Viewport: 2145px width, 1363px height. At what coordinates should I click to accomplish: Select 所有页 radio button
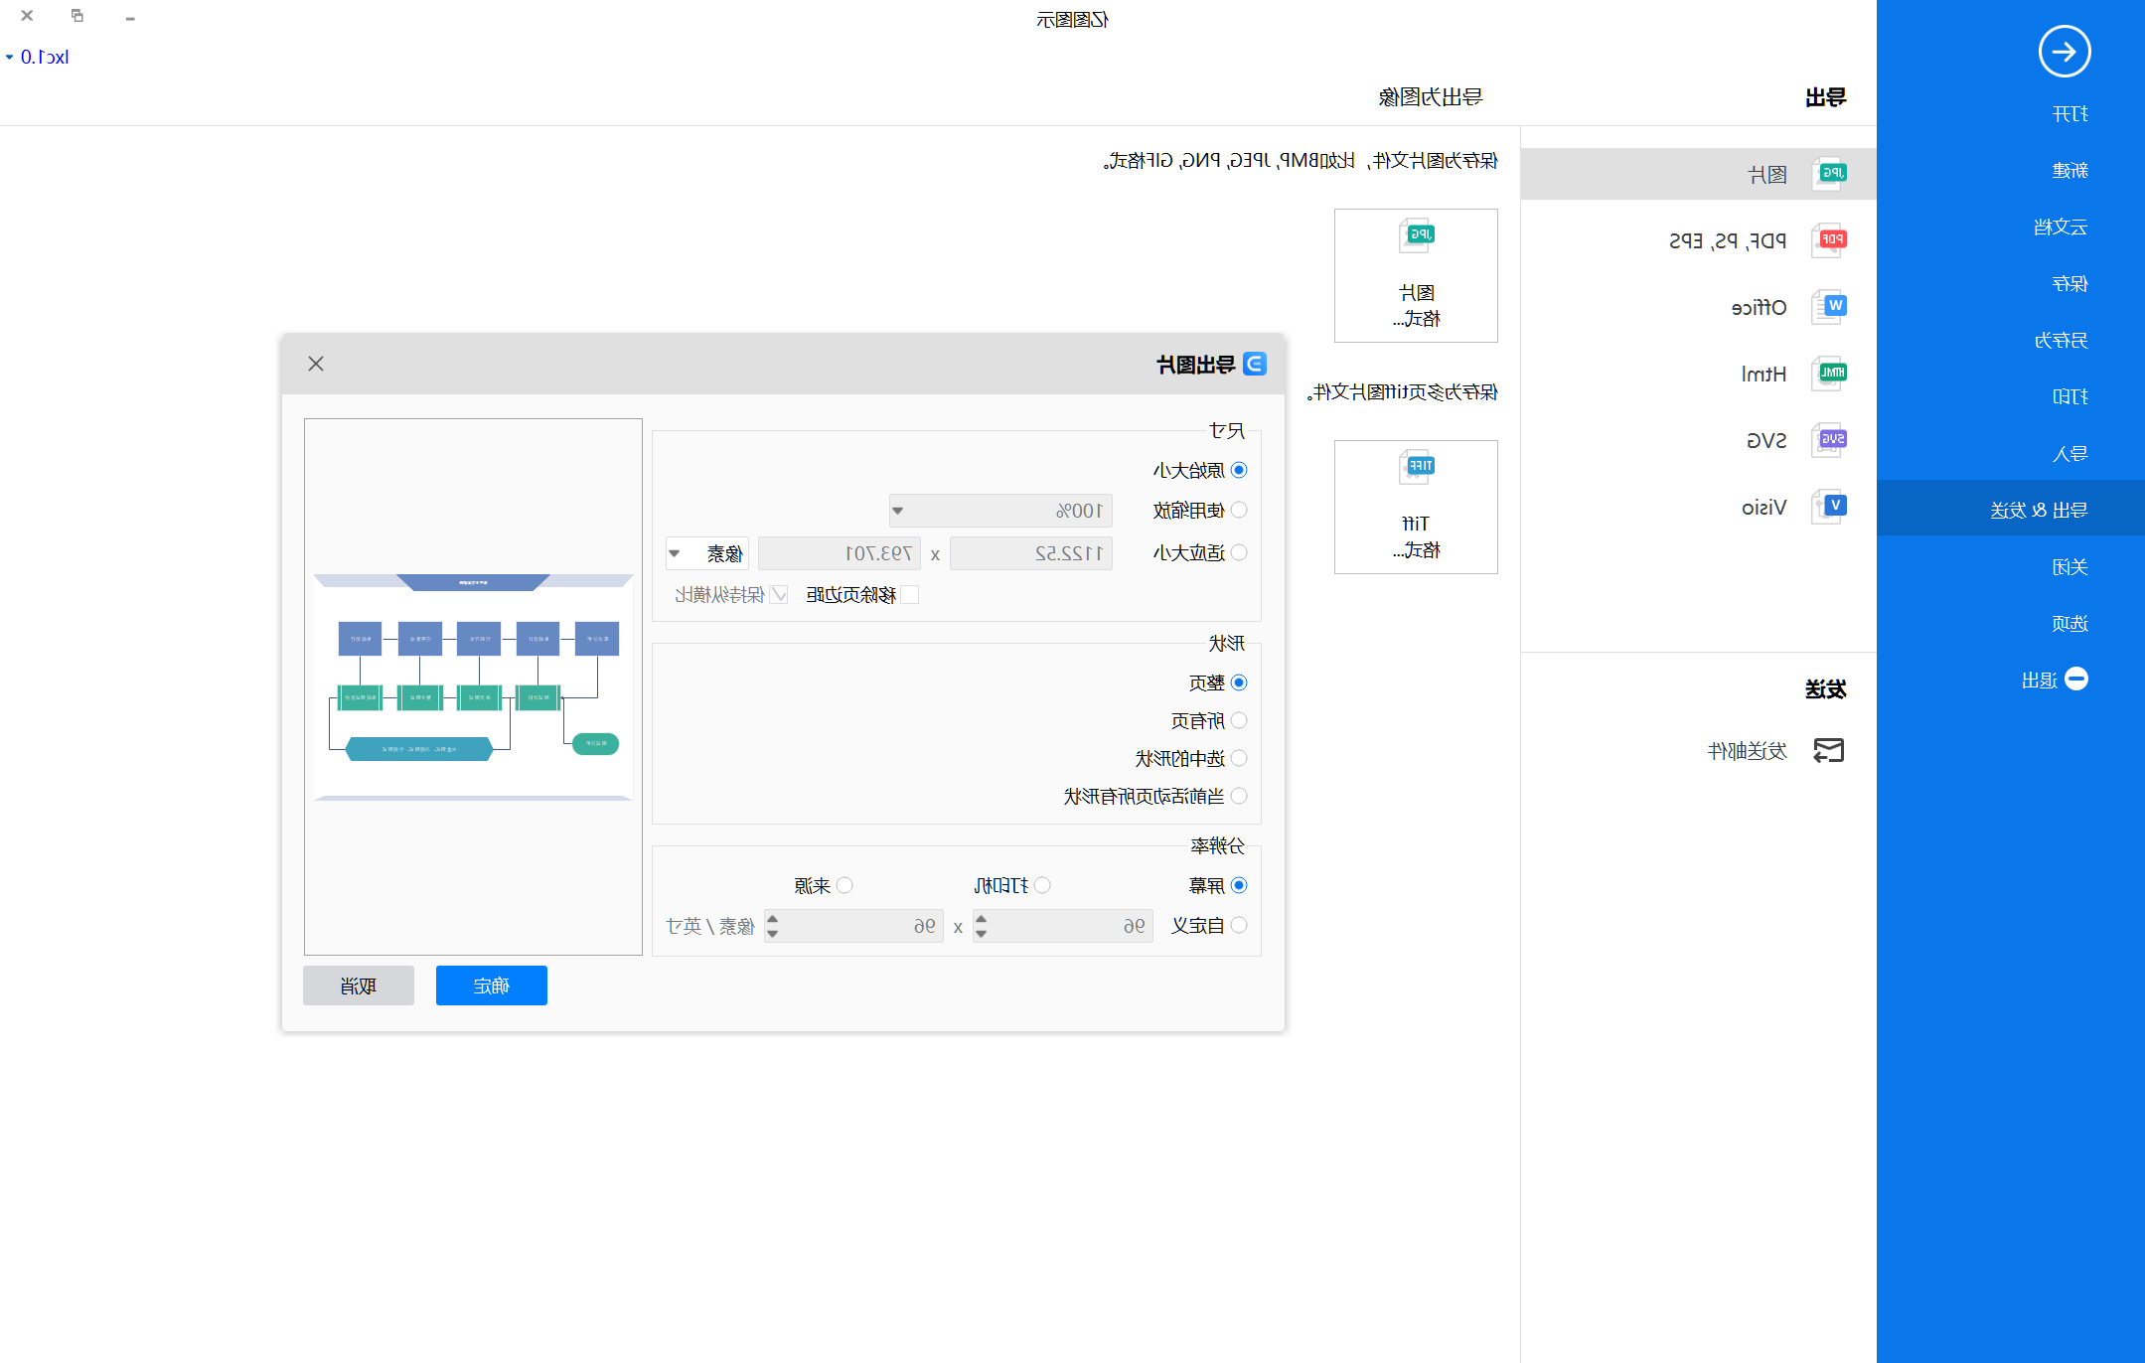[1238, 720]
